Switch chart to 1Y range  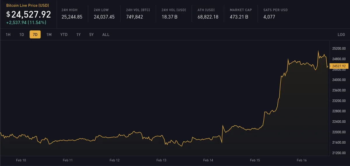[x=78, y=35]
